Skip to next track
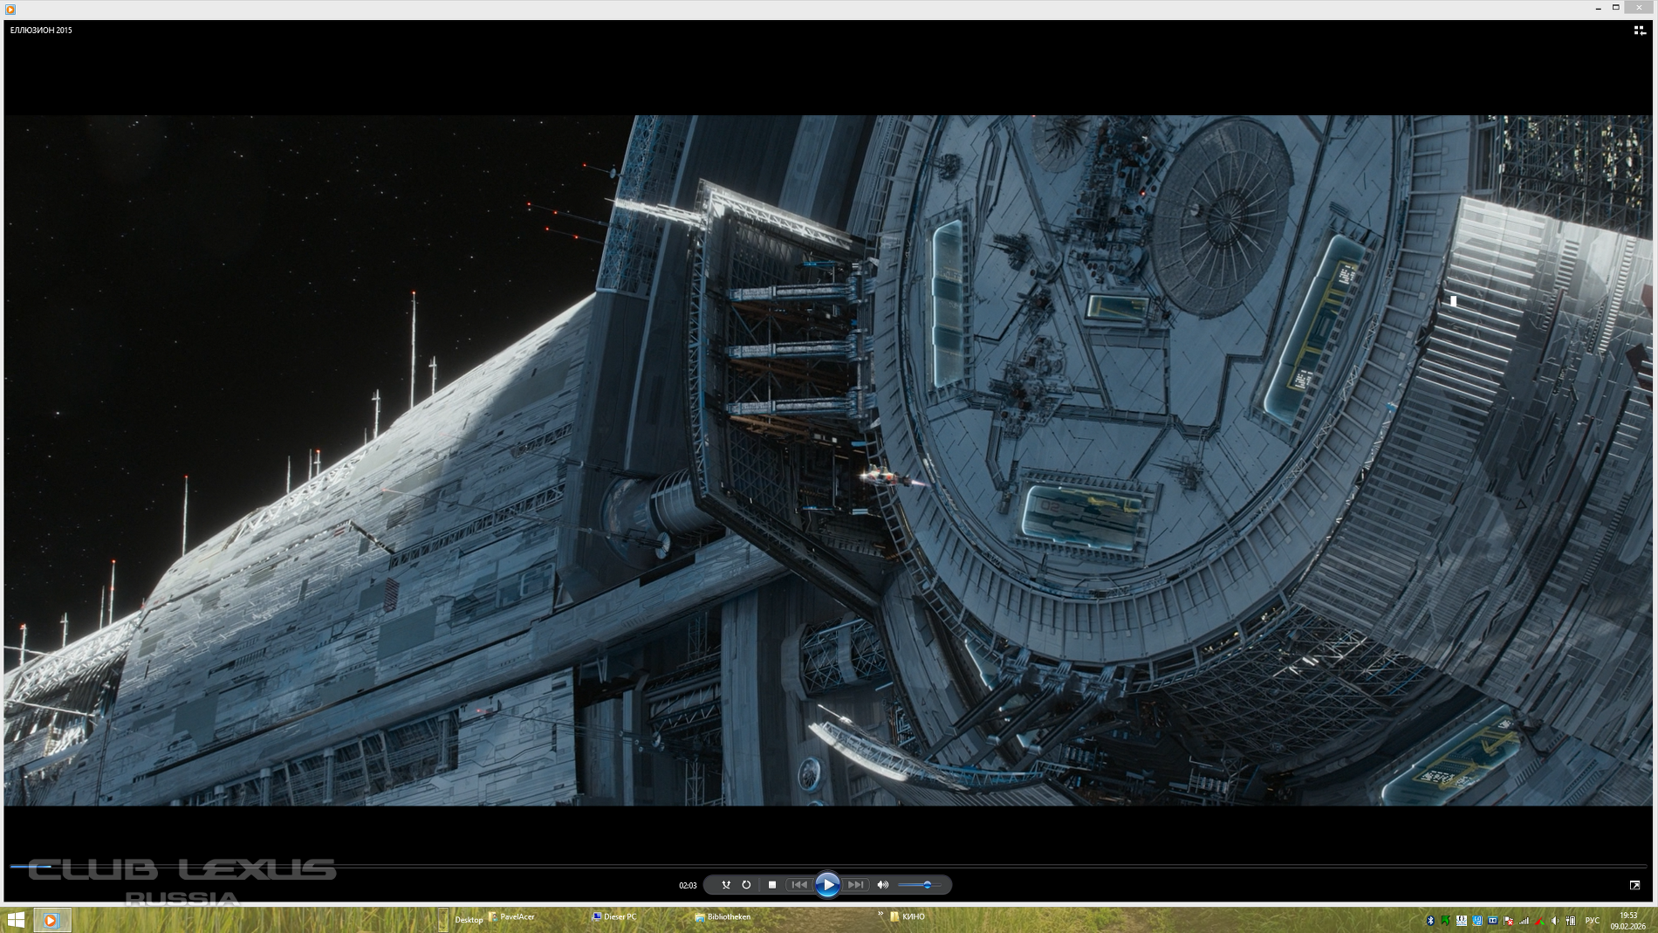 click(x=855, y=885)
